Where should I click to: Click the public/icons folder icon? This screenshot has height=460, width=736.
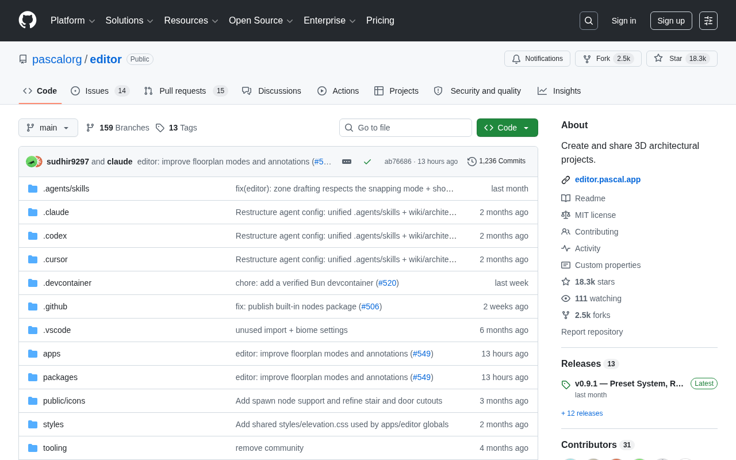point(33,401)
